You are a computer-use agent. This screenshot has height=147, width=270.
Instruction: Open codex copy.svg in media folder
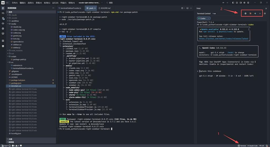(x=19, y=30)
